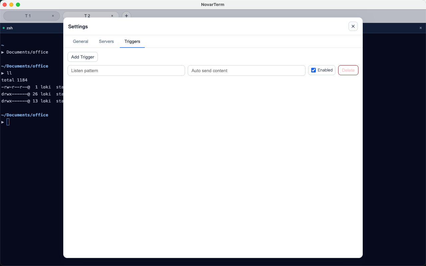Click the Auto send content field

tap(247, 70)
